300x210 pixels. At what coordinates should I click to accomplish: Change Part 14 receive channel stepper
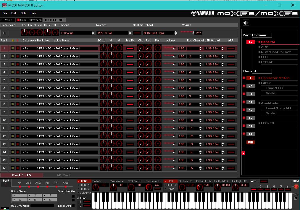coord(200,152)
